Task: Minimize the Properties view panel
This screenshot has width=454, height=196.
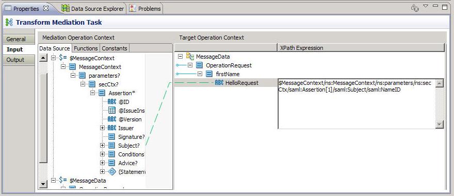Action: click(x=435, y=6)
